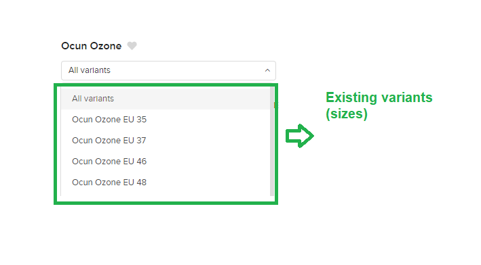The width and height of the screenshot is (481, 265).
Task: Click the All variants combo box field
Action: (x=168, y=70)
